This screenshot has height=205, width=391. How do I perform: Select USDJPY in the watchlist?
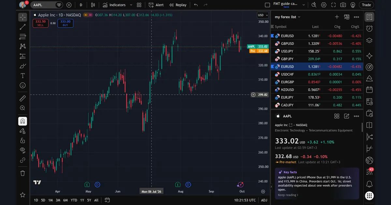click(317, 51)
